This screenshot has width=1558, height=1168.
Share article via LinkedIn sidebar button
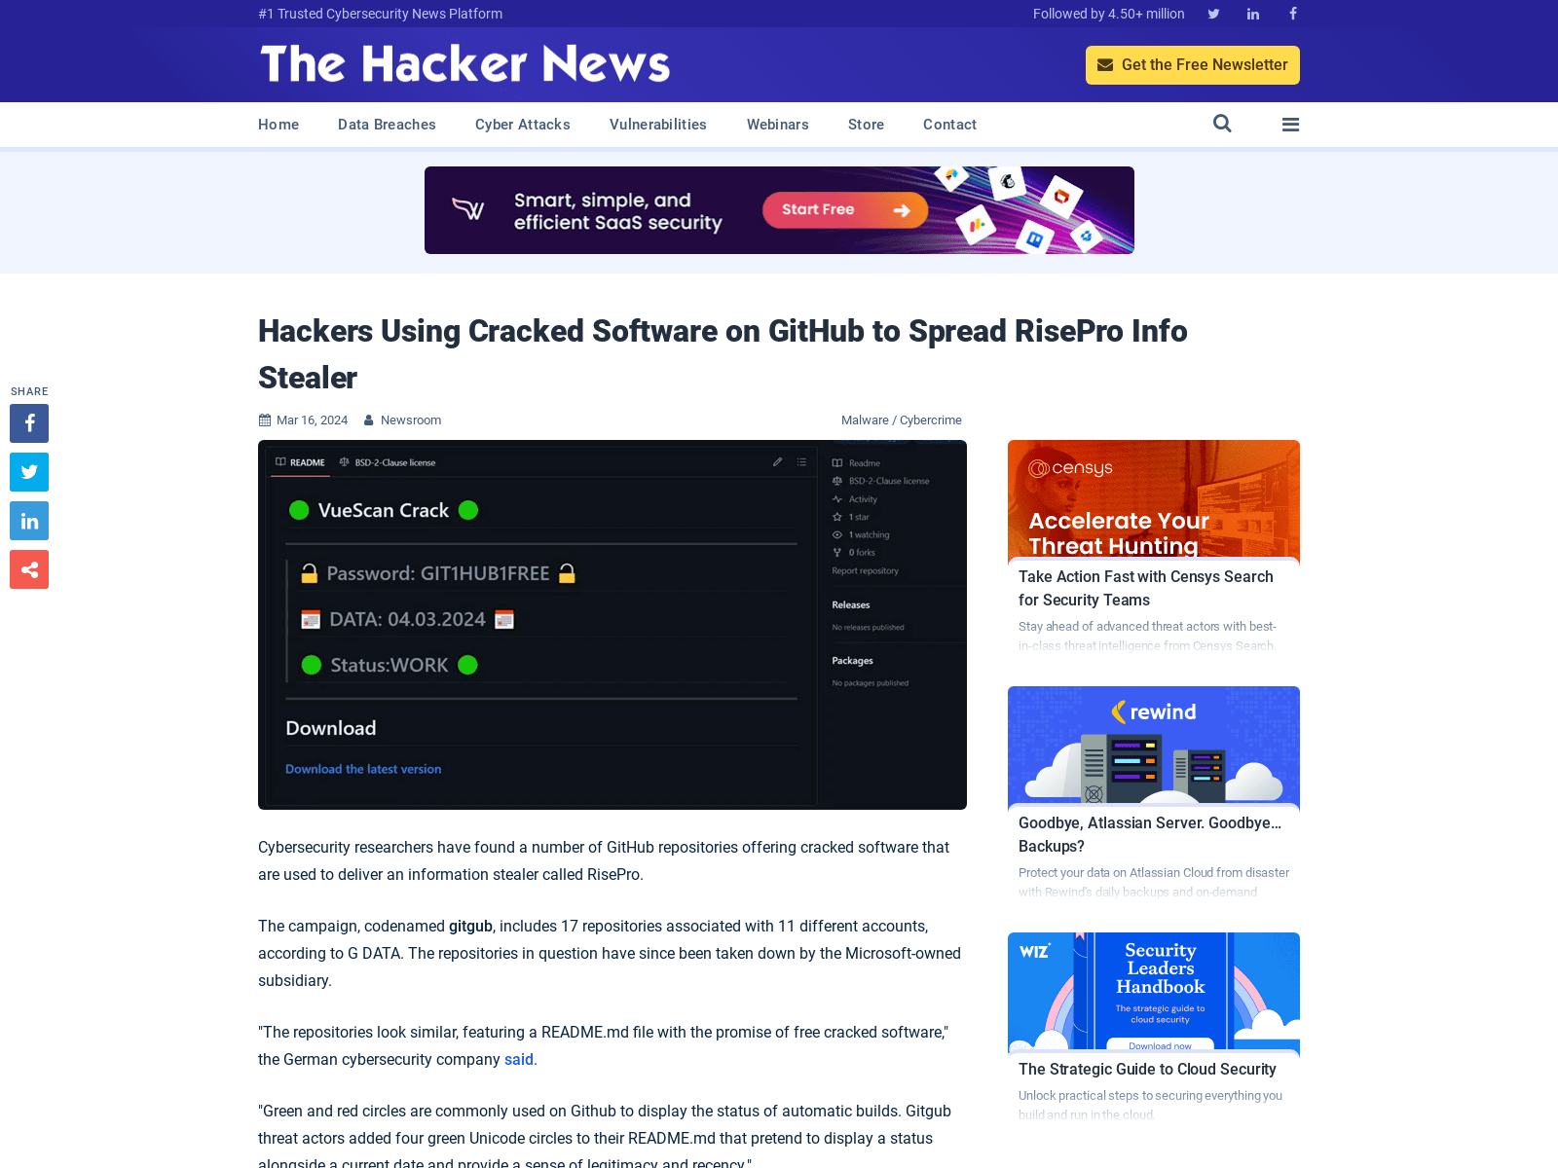(29, 521)
